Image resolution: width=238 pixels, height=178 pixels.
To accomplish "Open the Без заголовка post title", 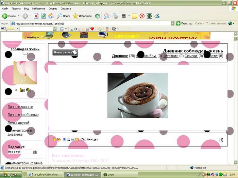I will pos(68,156).
